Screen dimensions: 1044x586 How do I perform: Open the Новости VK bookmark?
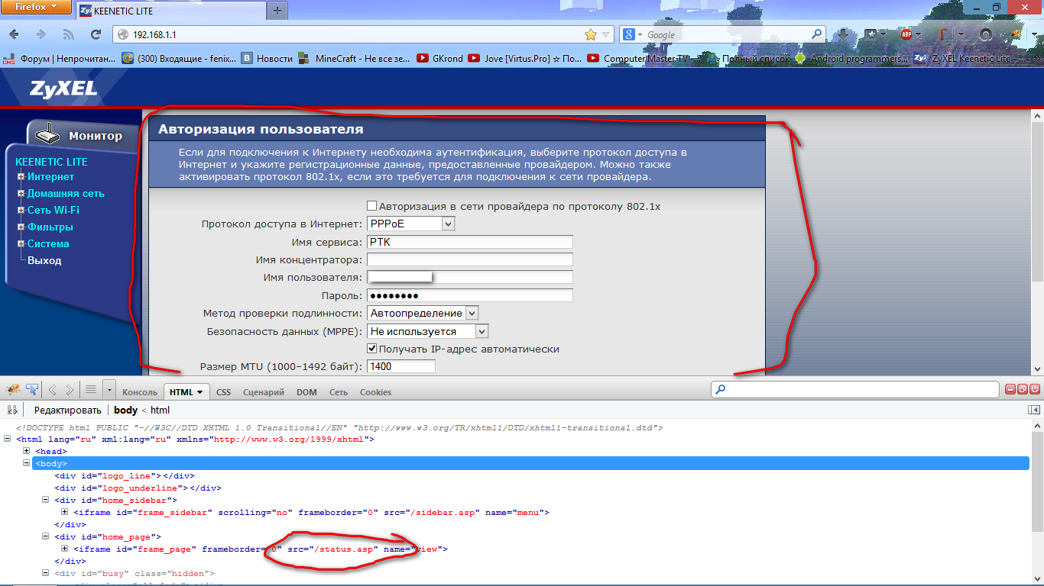click(x=267, y=58)
